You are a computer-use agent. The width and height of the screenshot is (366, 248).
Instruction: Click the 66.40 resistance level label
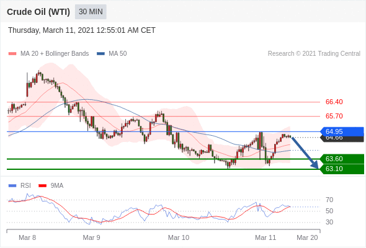tap(334, 102)
